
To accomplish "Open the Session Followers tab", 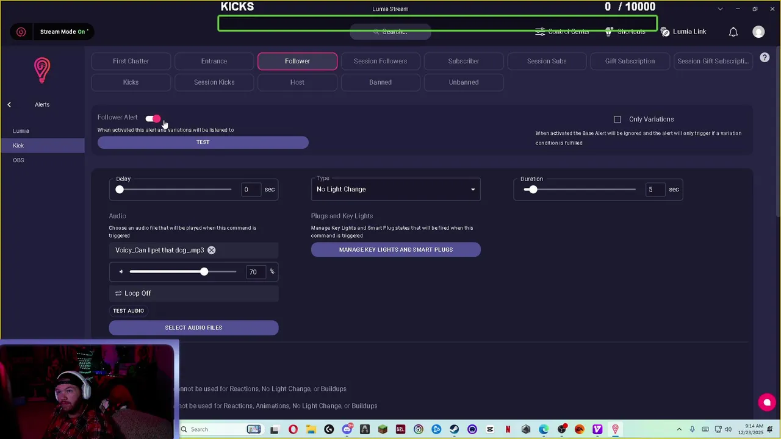I will point(380,61).
